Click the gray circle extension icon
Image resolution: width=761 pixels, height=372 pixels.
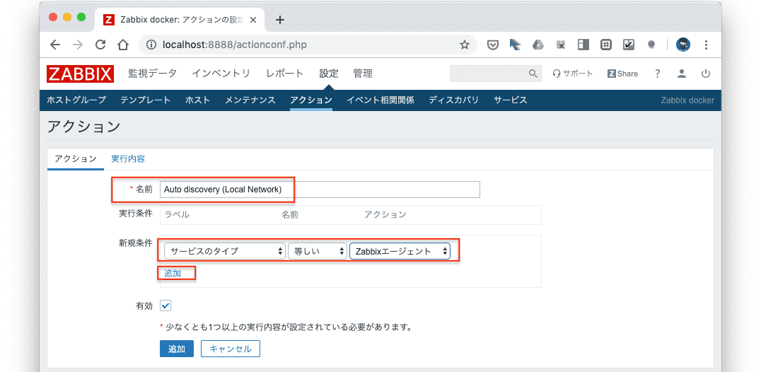[x=651, y=45]
